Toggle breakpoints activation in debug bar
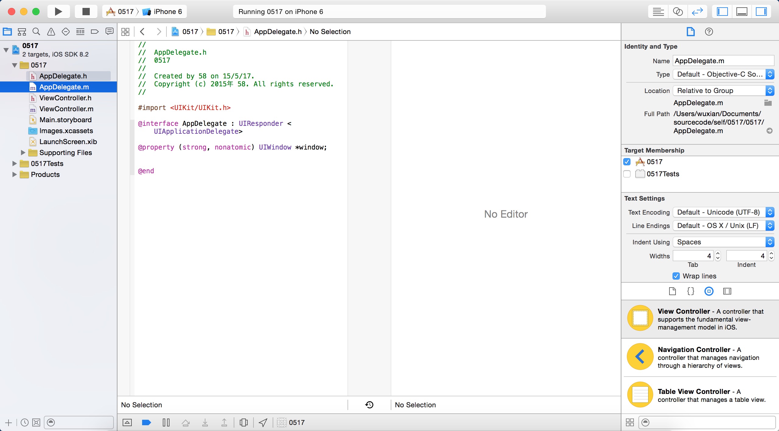Viewport: 779px width, 431px height. tap(146, 422)
